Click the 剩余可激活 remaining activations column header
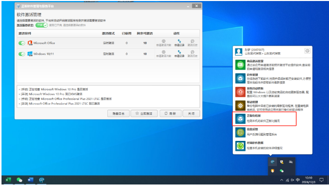Screen dimensions: 329x186 (x=145, y=34)
